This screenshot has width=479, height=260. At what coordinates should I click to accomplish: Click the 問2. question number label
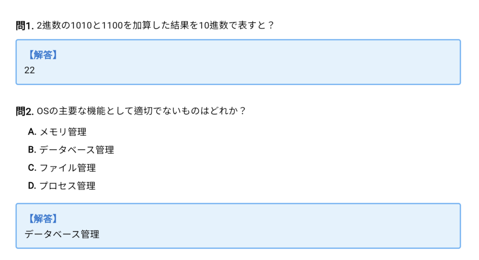coord(24,111)
